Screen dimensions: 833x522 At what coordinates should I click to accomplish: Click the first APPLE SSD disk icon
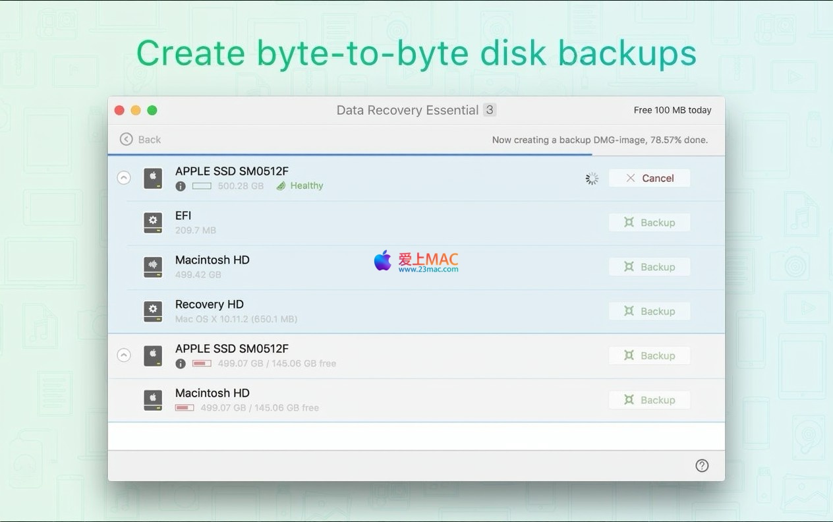[153, 178]
